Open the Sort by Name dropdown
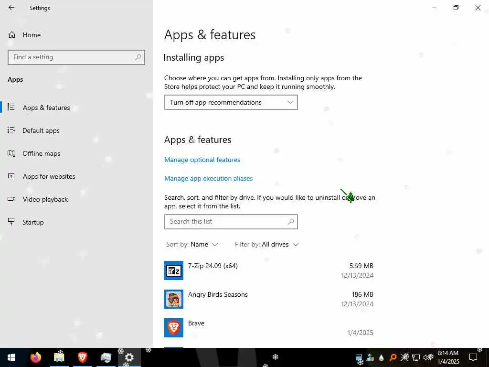This screenshot has height=367, width=489. click(192, 244)
